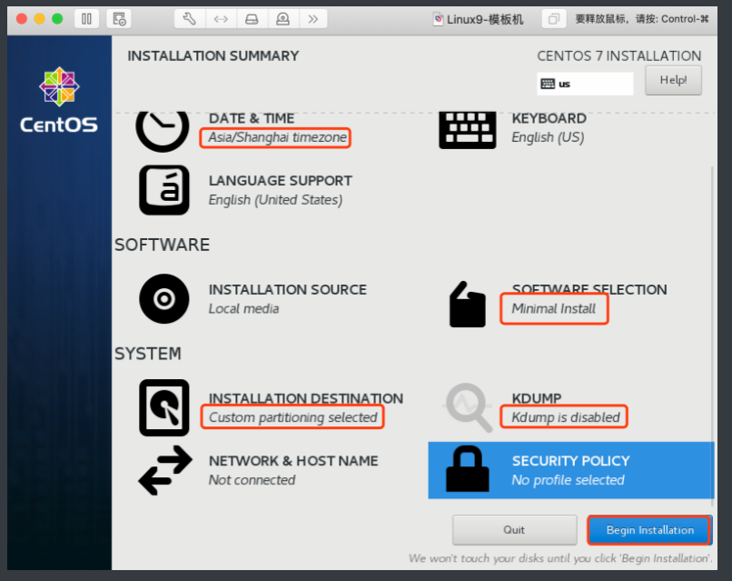Click the Date & Time clock icon
Image resolution: width=732 pixels, height=581 pixels.
click(163, 131)
